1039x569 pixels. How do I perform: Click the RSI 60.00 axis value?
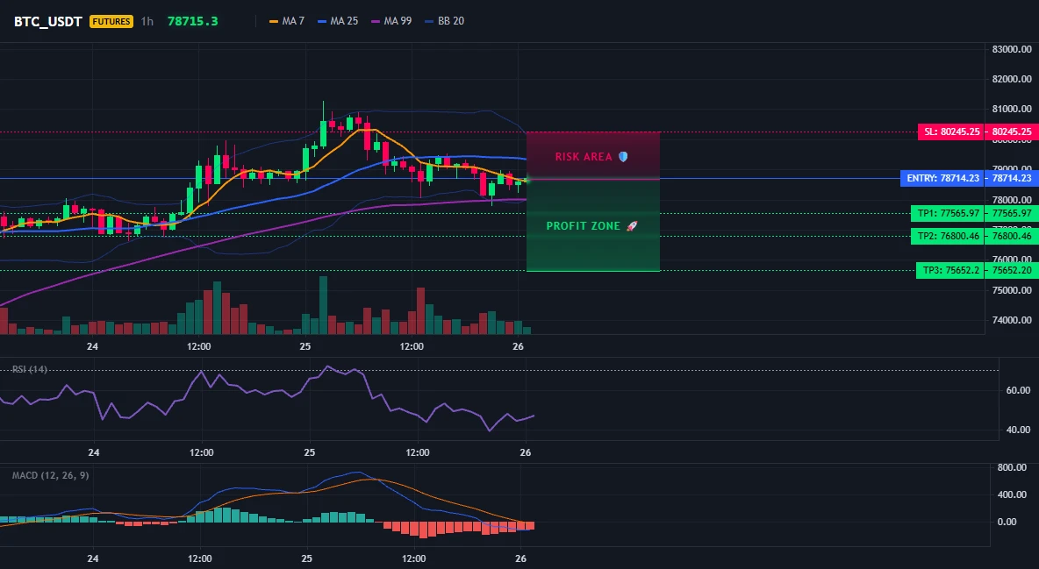(x=1018, y=390)
